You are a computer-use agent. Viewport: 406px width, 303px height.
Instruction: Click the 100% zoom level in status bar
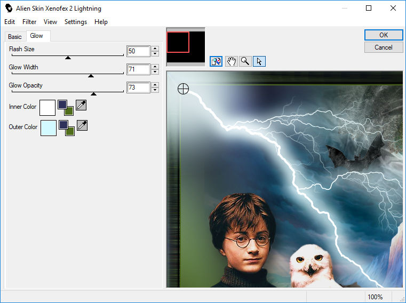[x=375, y=297]
